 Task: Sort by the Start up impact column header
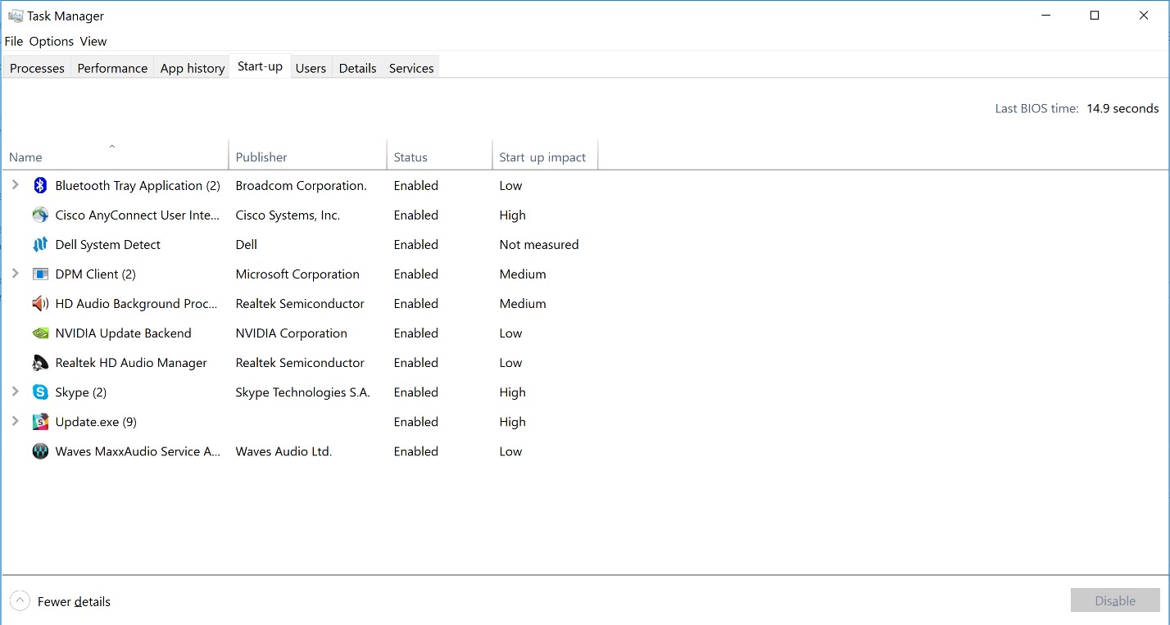[x=545, y=154]
